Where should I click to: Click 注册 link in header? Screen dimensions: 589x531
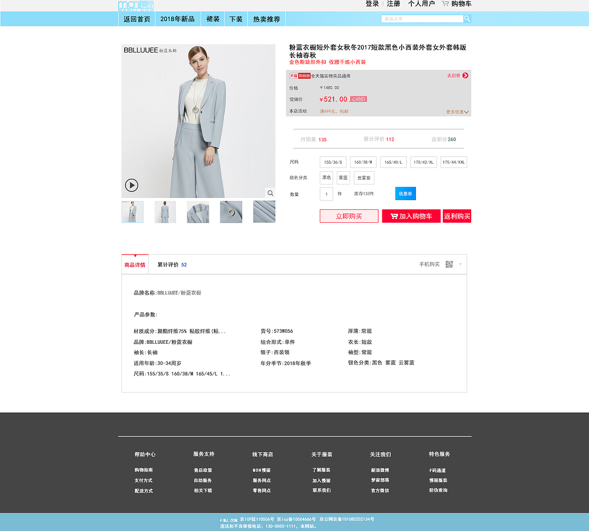tap(393, 4)
